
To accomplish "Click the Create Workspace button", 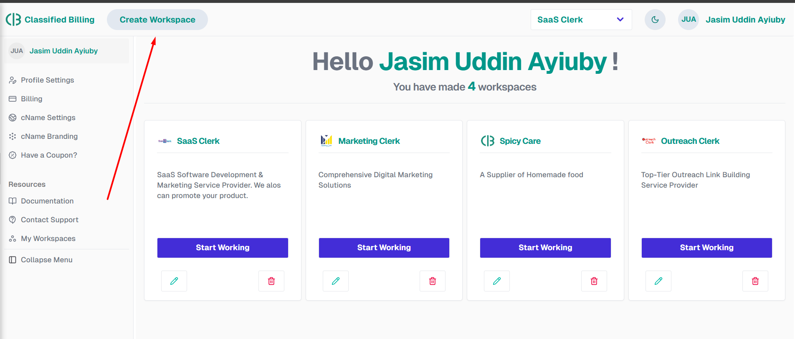I will (157, 20).
